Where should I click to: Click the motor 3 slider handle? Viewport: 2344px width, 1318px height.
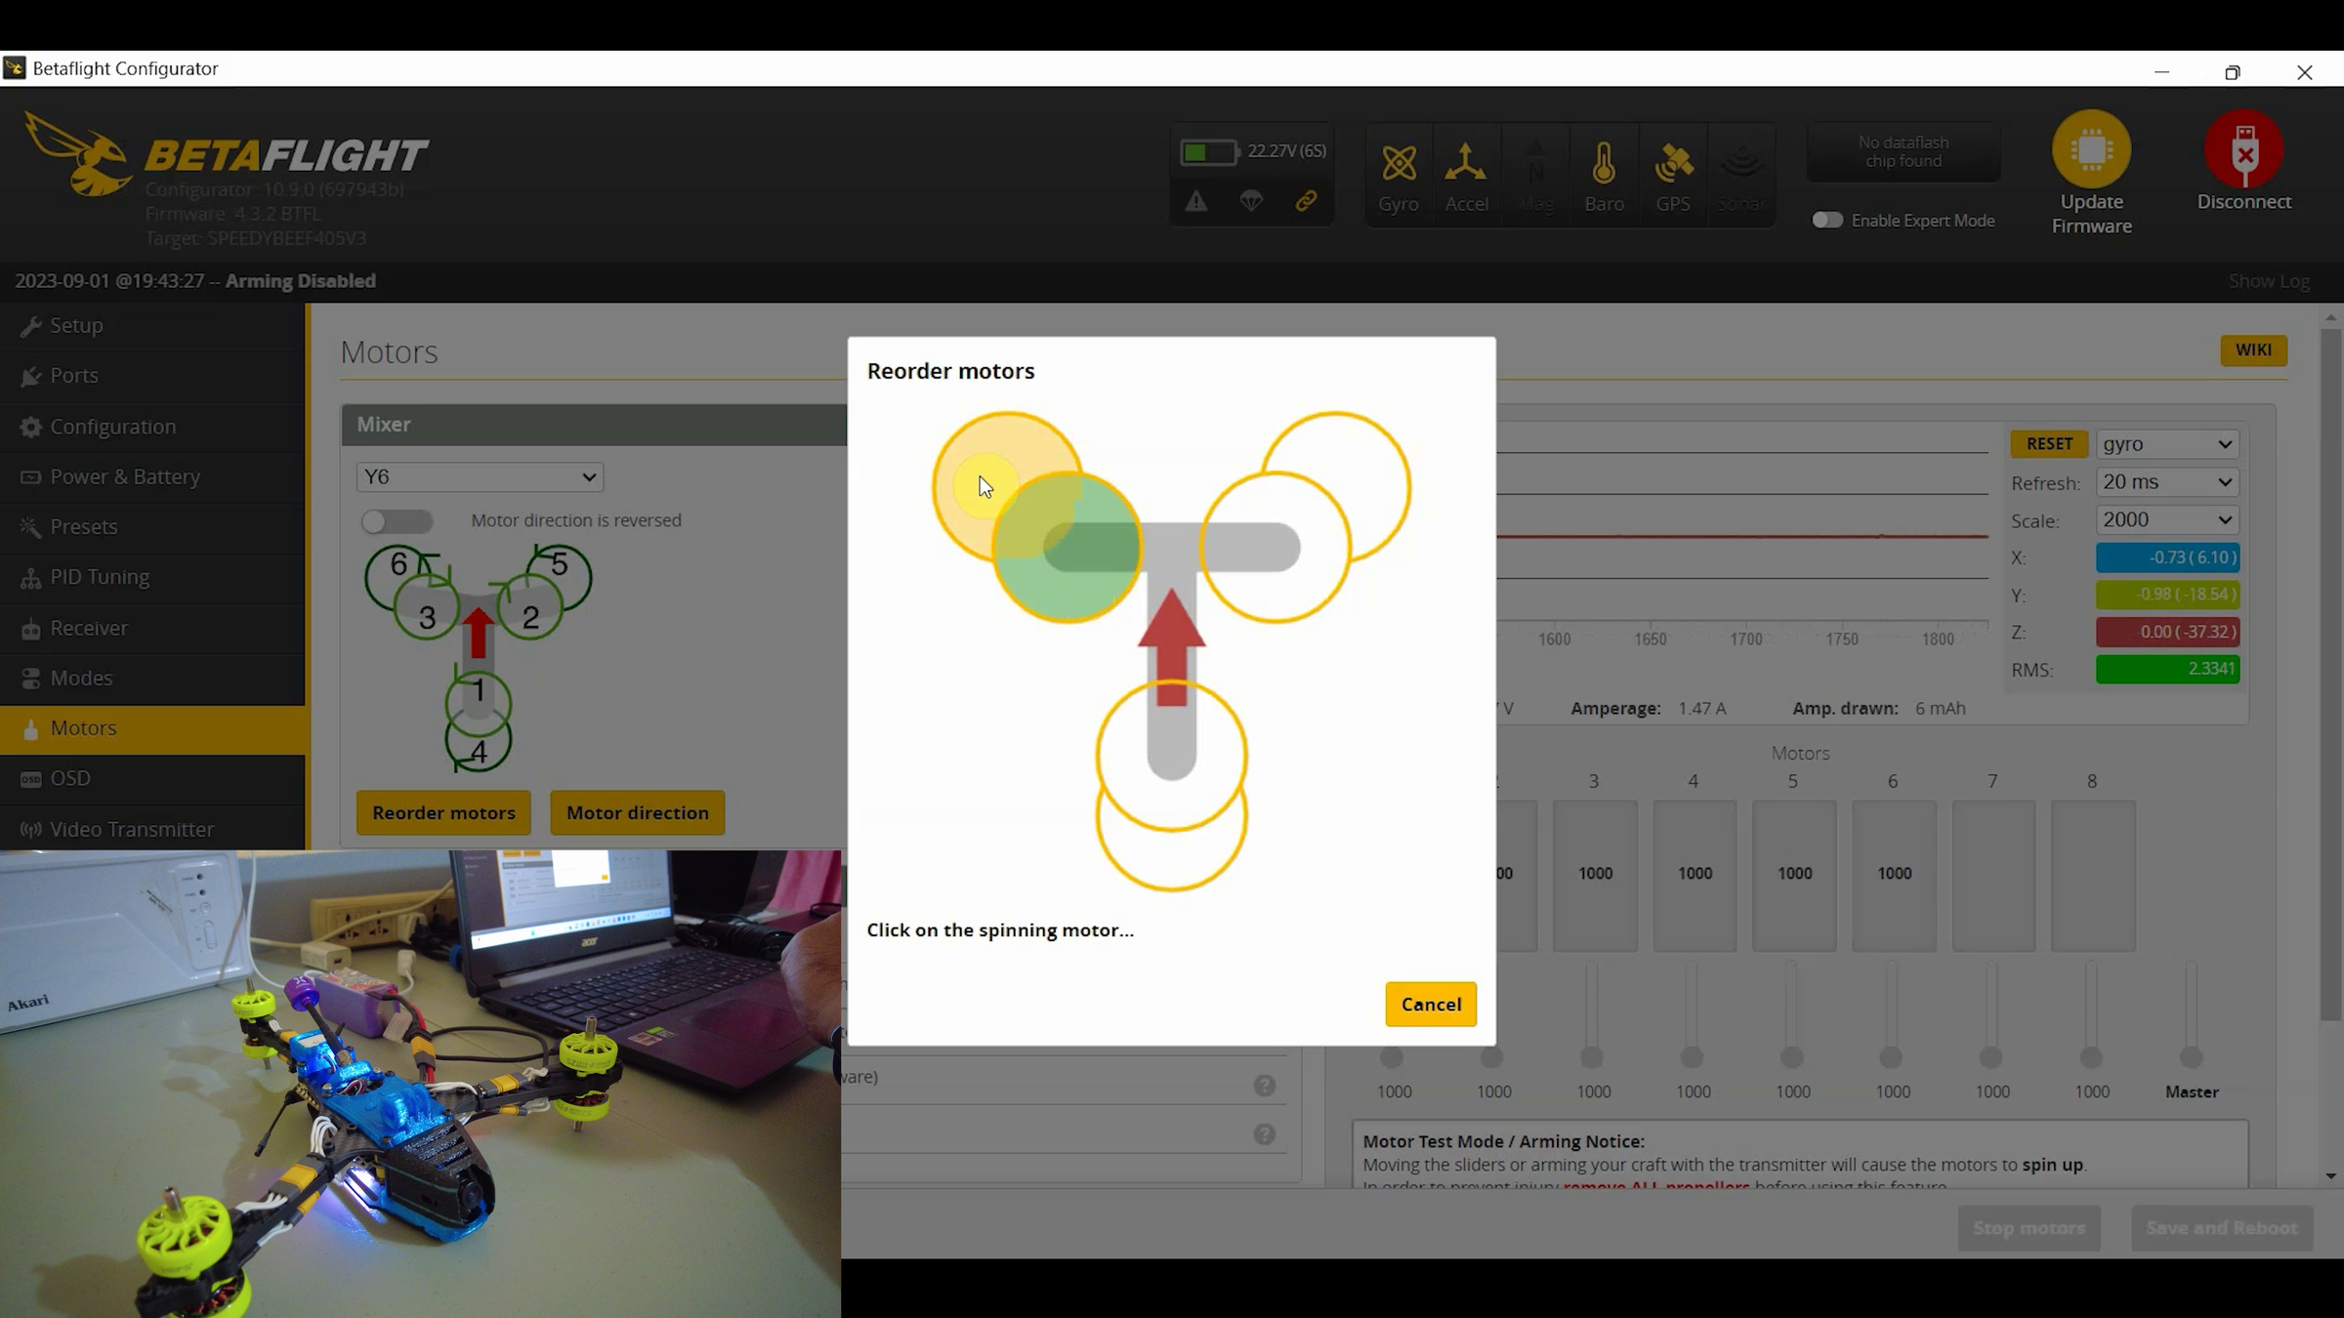(x=1592, y=1057)
